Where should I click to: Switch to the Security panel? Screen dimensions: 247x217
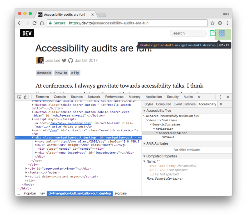pos(173,97)
